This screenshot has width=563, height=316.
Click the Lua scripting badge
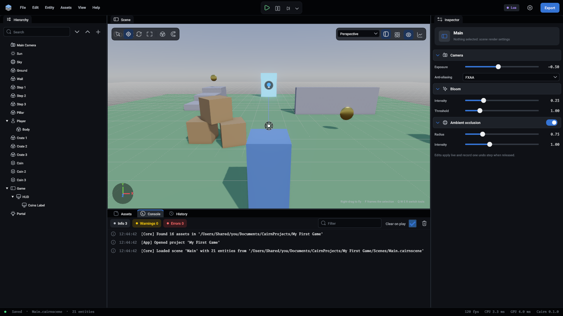512,8
